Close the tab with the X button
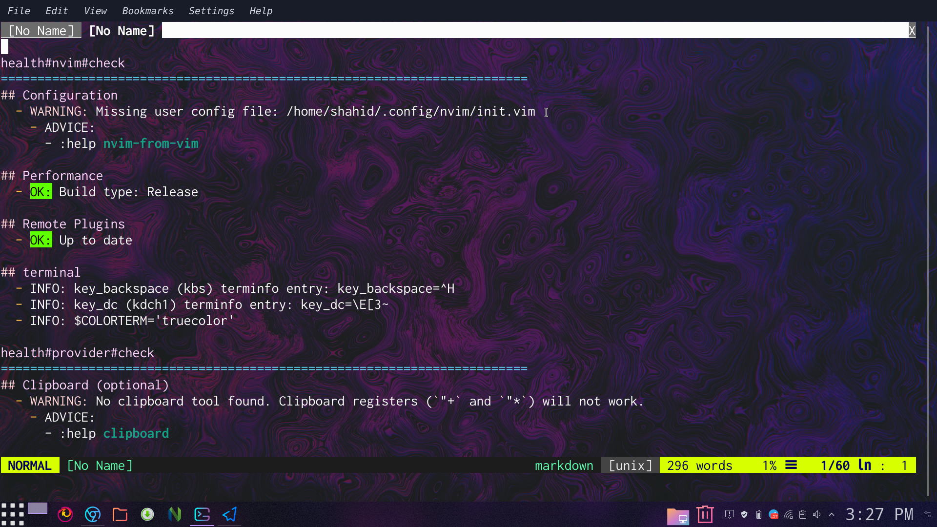Viewport: 937px width, 527px height. [x=912, y=31]
